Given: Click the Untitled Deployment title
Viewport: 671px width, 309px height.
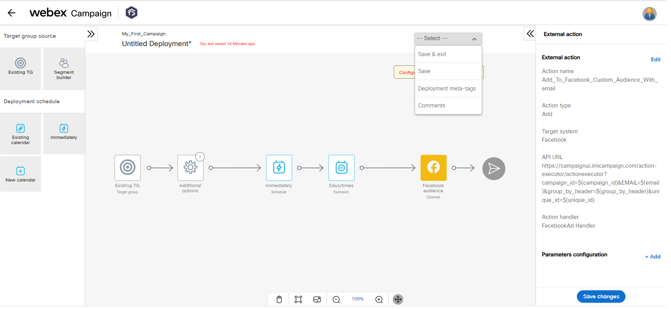Looking at the screenshot, I should (157, 44).
